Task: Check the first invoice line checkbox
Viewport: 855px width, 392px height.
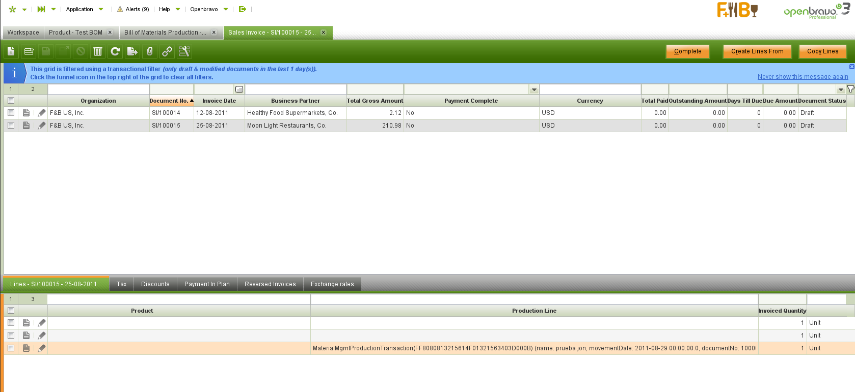Action: point(11,323)
